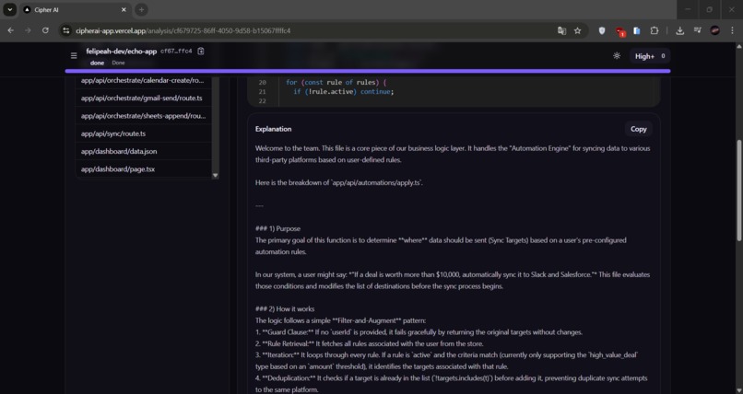The image size is (743, 394).
Task: Click the browser forward arrow
Action: click(x=28, y=30)
